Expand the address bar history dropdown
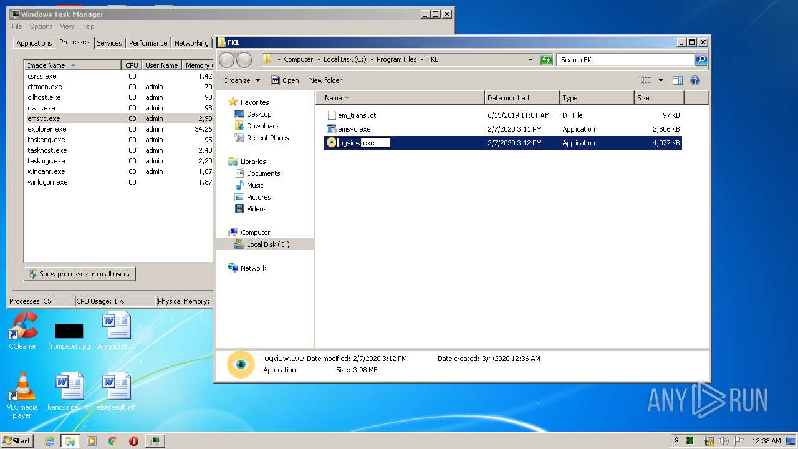This screenshot has height=449, width=798. [531, 60]
